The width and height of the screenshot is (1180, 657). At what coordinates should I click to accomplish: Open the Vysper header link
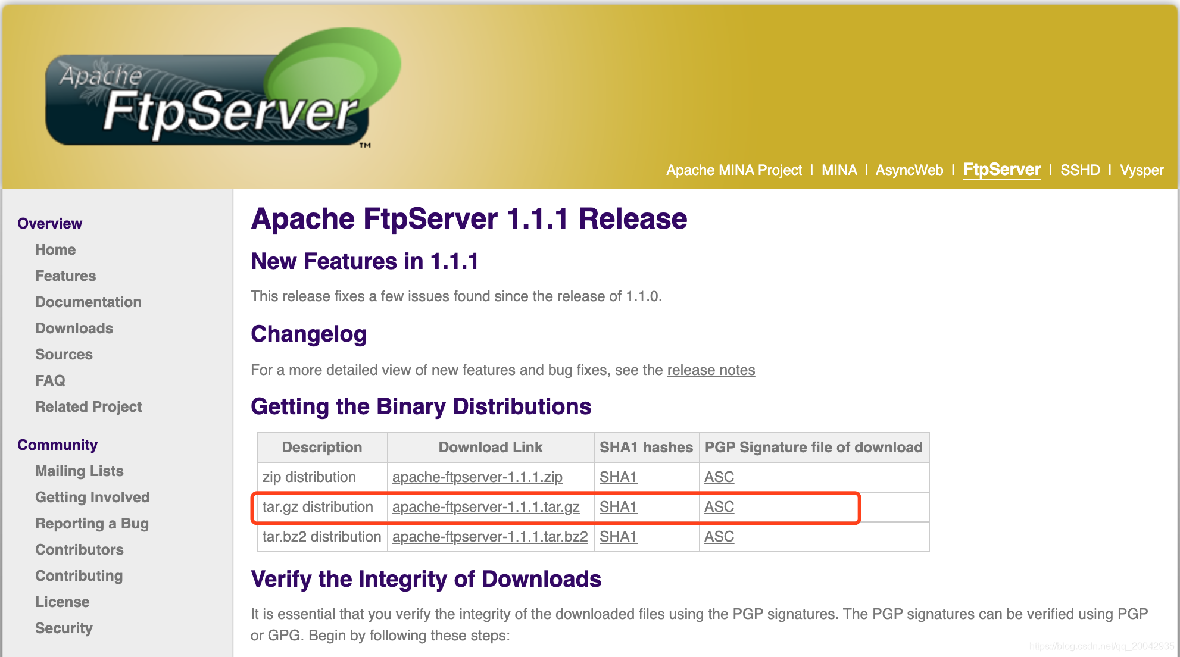pyautogui.click(x=1141, y=170)
